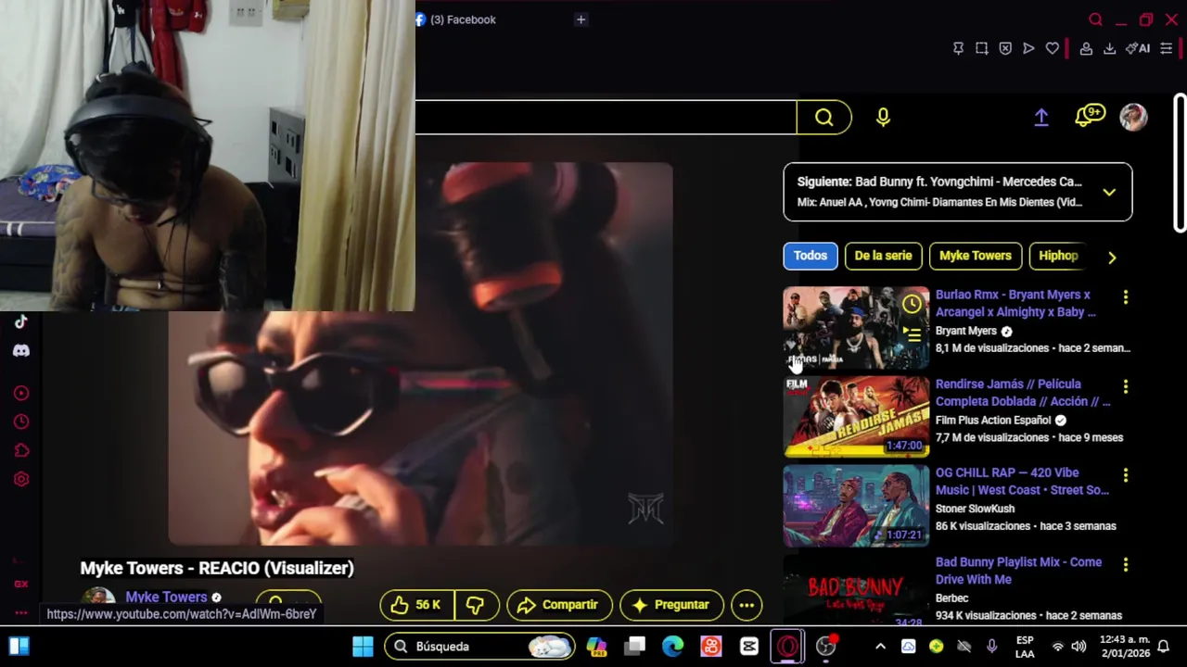
Task: Open the browser profile account icon
Action: point(1086,48)
